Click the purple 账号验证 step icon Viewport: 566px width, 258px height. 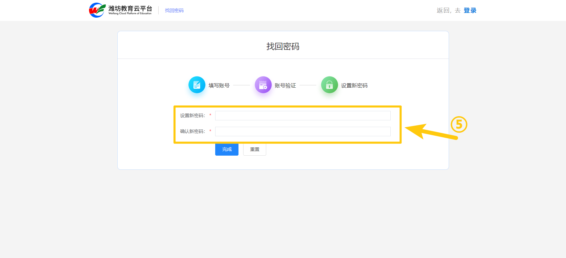click(x=263, y=85)
